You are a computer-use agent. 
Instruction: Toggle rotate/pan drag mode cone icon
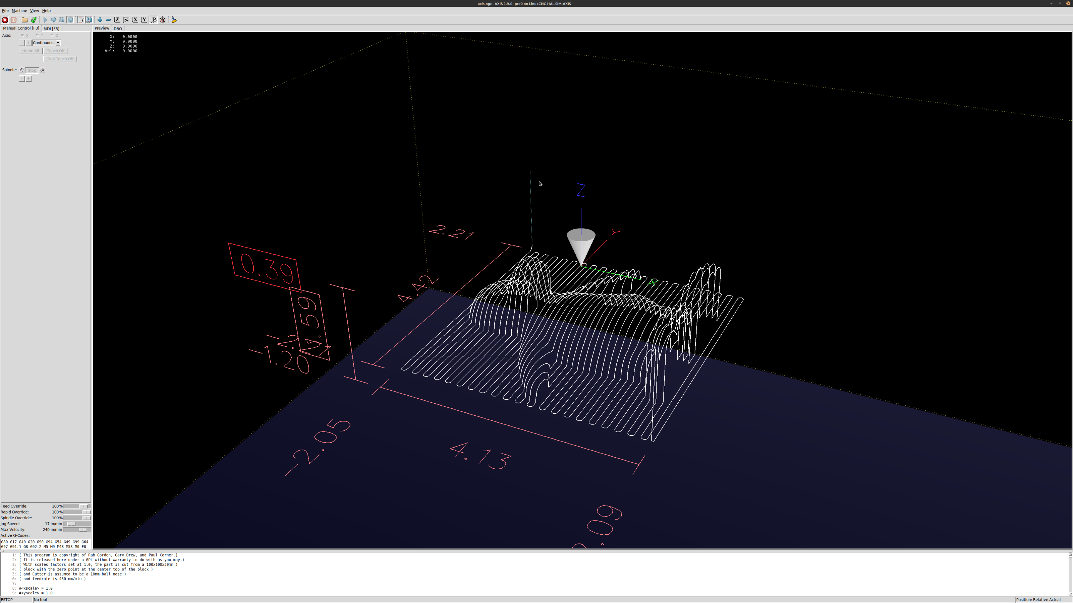[162, 19]
